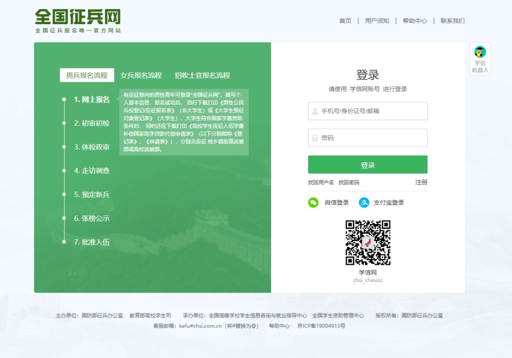Select step 7. 批准入伍
Viewport: 512px width, 358px height.
pyautogui.click(x=92, y=242)
